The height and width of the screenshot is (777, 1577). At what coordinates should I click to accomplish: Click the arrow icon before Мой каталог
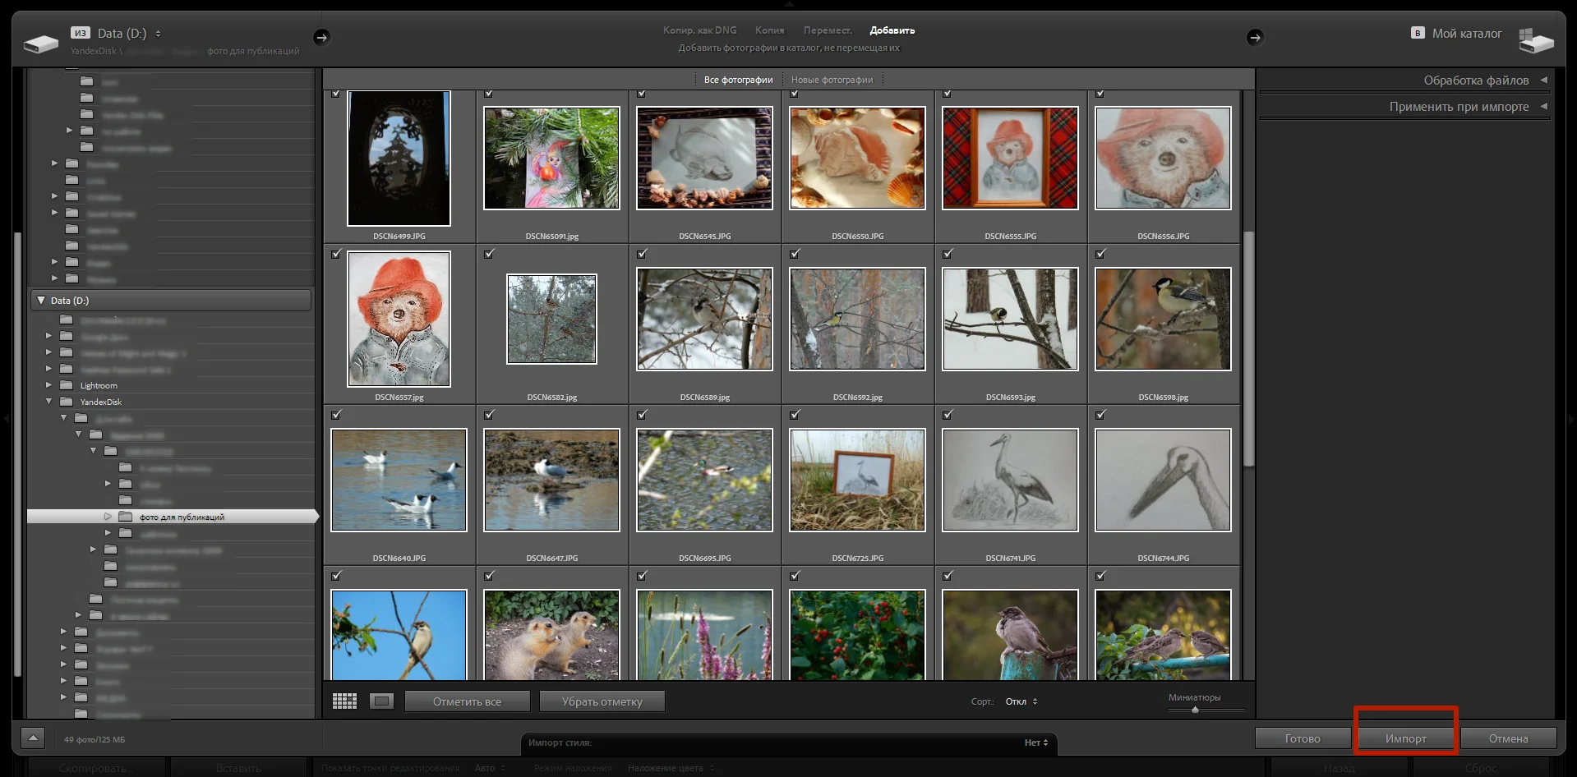(x=1254, y=37)
